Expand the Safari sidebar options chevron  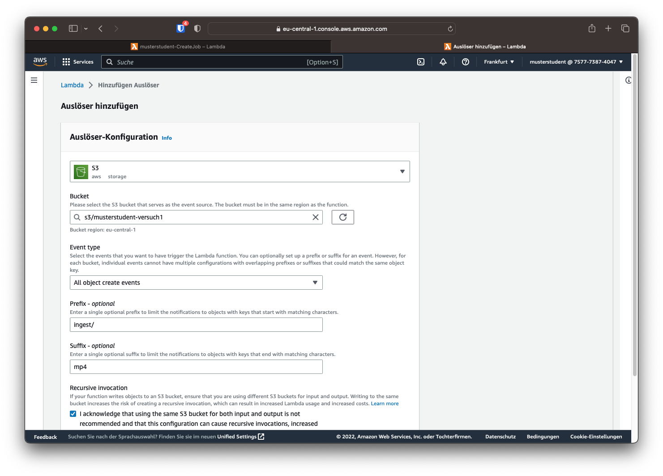point(86,29)
